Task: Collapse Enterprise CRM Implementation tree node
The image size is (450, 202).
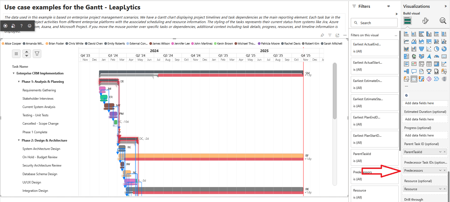Action: coord(14,73)
